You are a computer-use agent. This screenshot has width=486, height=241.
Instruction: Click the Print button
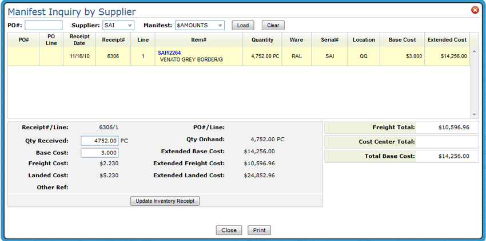click(259, 230)
